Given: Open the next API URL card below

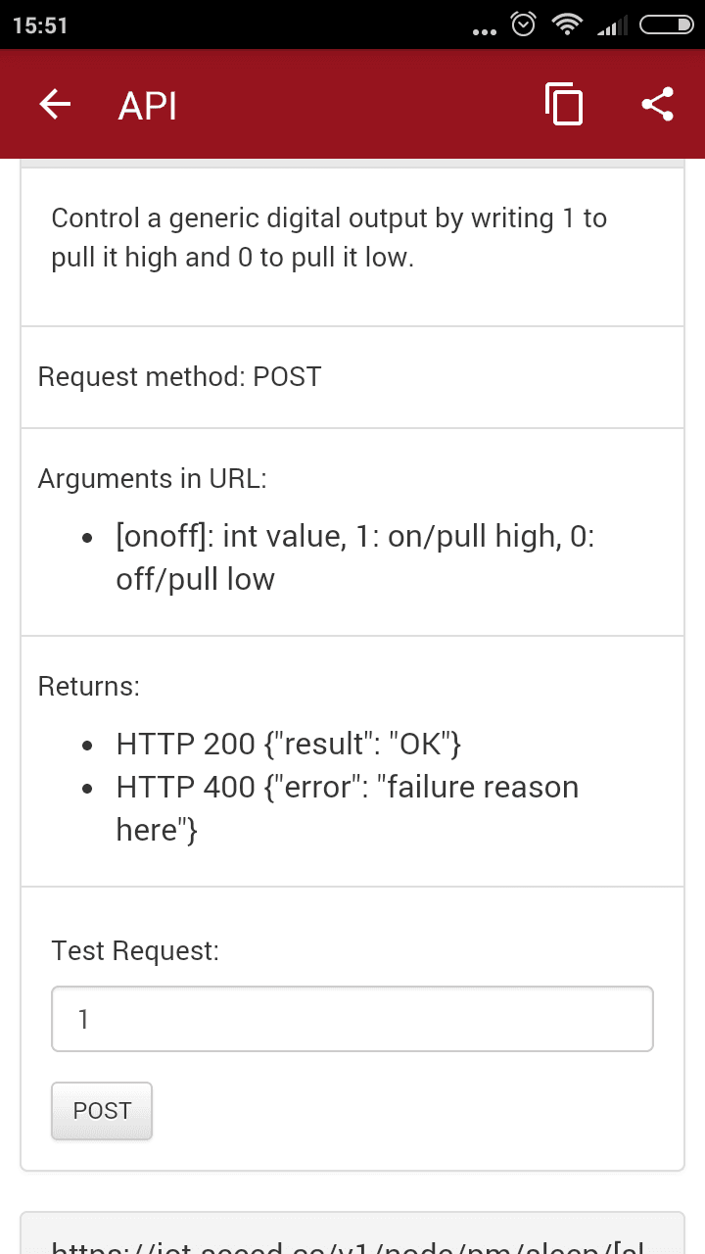Looking at the screenshot, I should (x=352, y=1232).
